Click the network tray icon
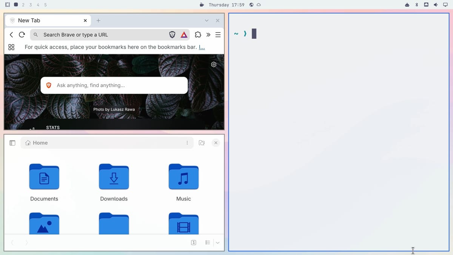 coord(426,5)
